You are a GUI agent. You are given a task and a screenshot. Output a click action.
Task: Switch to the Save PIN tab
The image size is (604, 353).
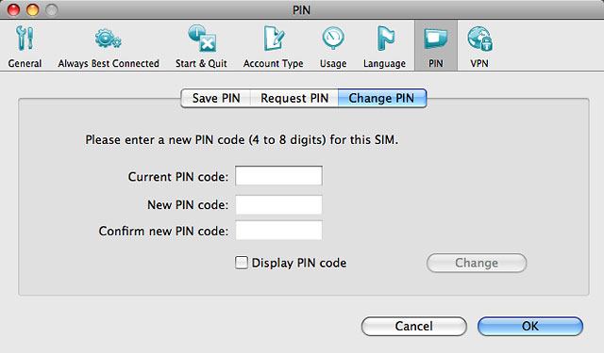[x=216, y=98]
